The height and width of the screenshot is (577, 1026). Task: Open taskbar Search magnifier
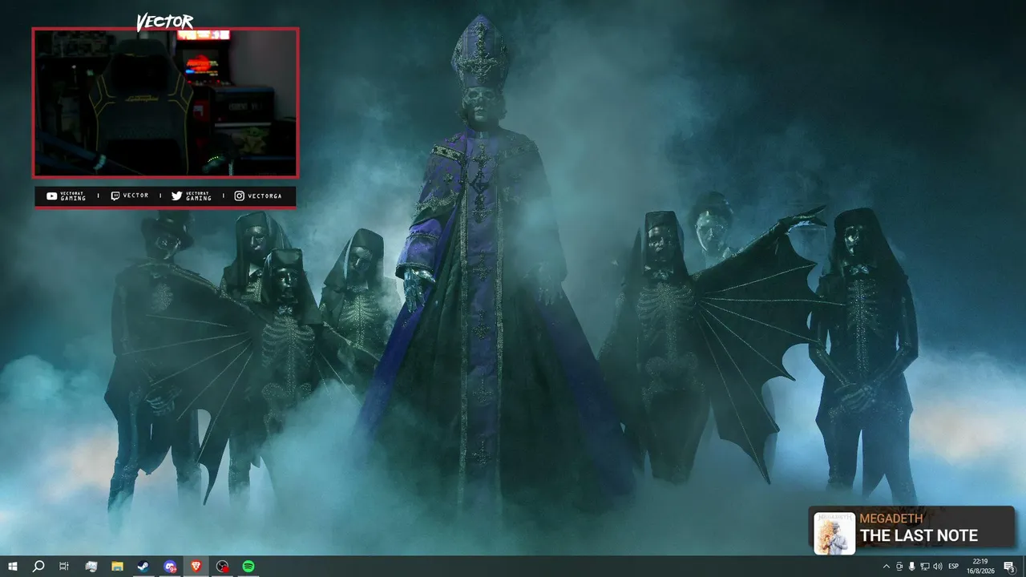(38, 567)
